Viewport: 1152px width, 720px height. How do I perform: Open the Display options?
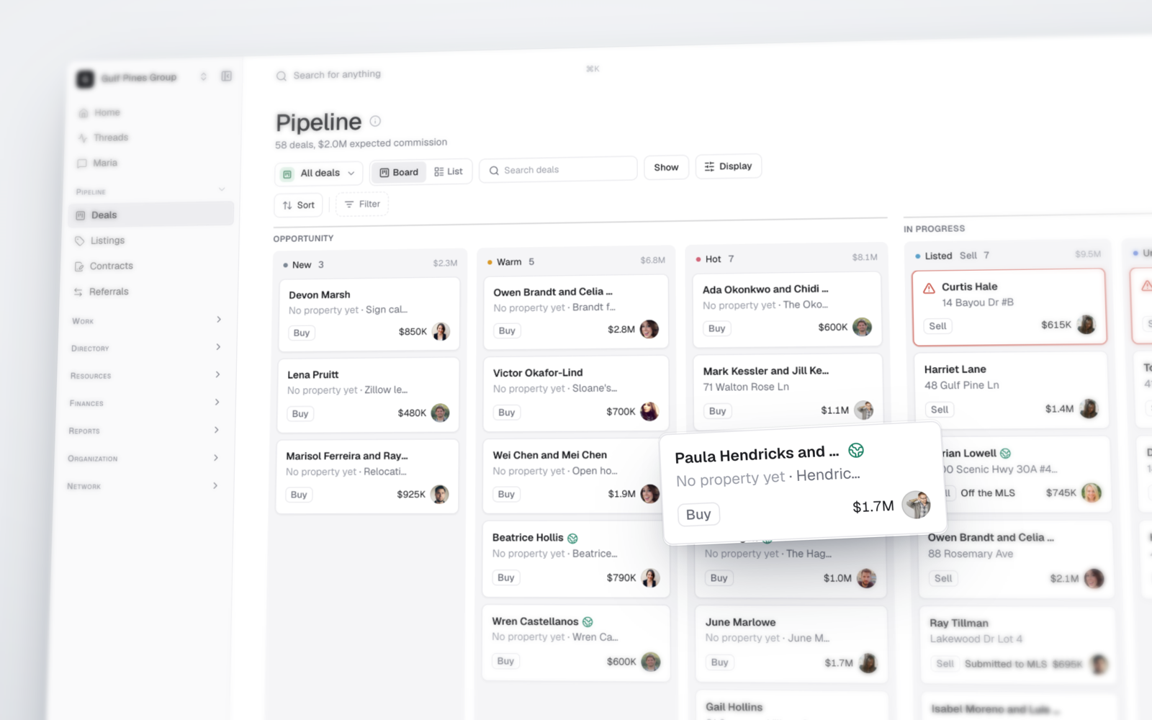click(728, 166)
